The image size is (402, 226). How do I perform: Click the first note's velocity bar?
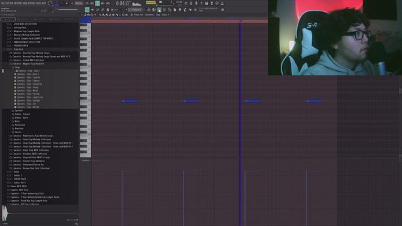122,198
